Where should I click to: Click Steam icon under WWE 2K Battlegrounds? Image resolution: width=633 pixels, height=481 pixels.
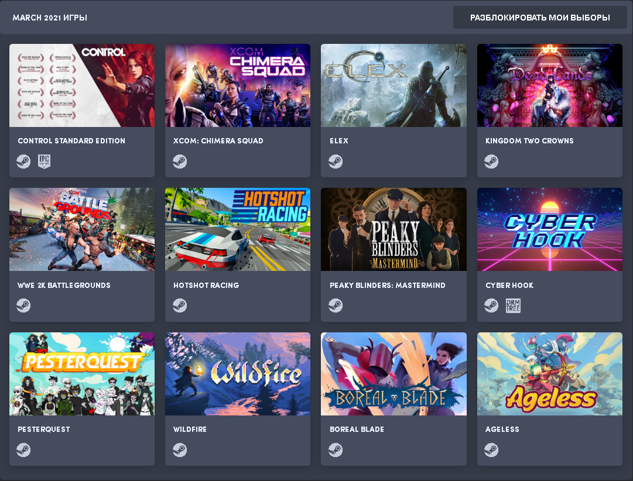pyautogui.click(x=23, y=305)
